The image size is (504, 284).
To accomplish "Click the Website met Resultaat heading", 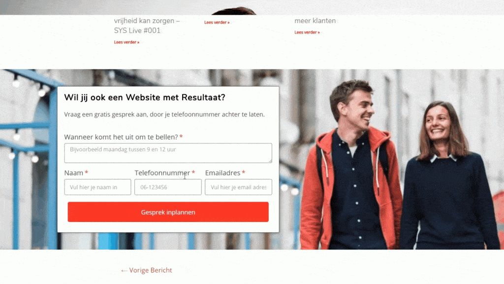I will pos(145,97).
